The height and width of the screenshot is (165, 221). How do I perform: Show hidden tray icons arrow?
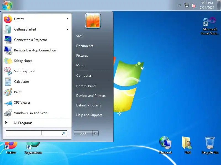(x=180, y=5)
